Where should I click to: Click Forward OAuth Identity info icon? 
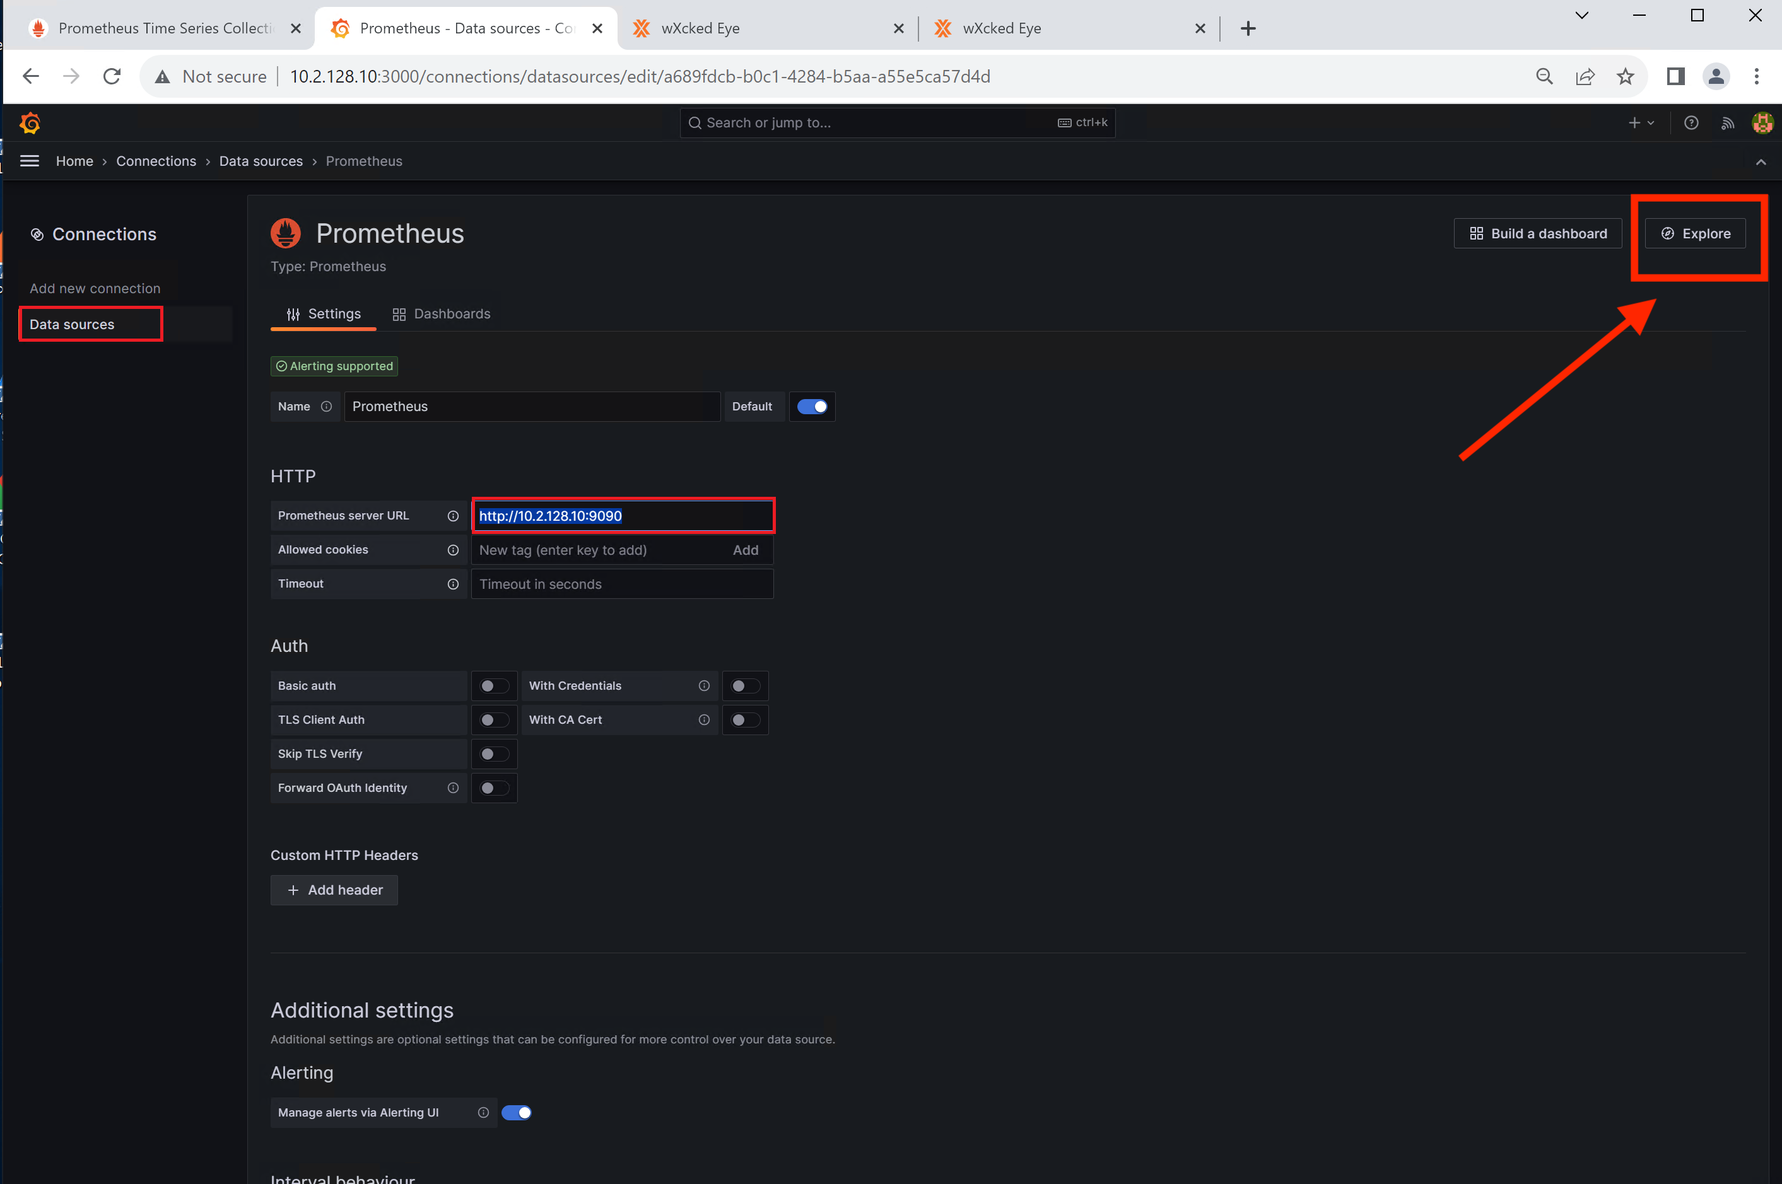(454, 787)
